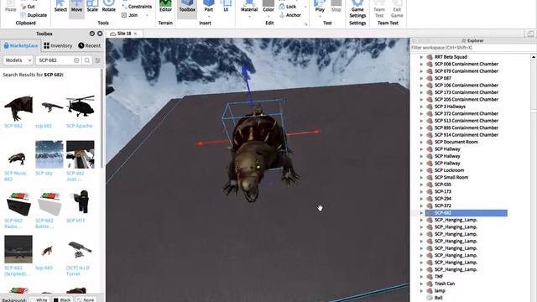
Task: Open the Constraints option
Action: click(137, 7)
